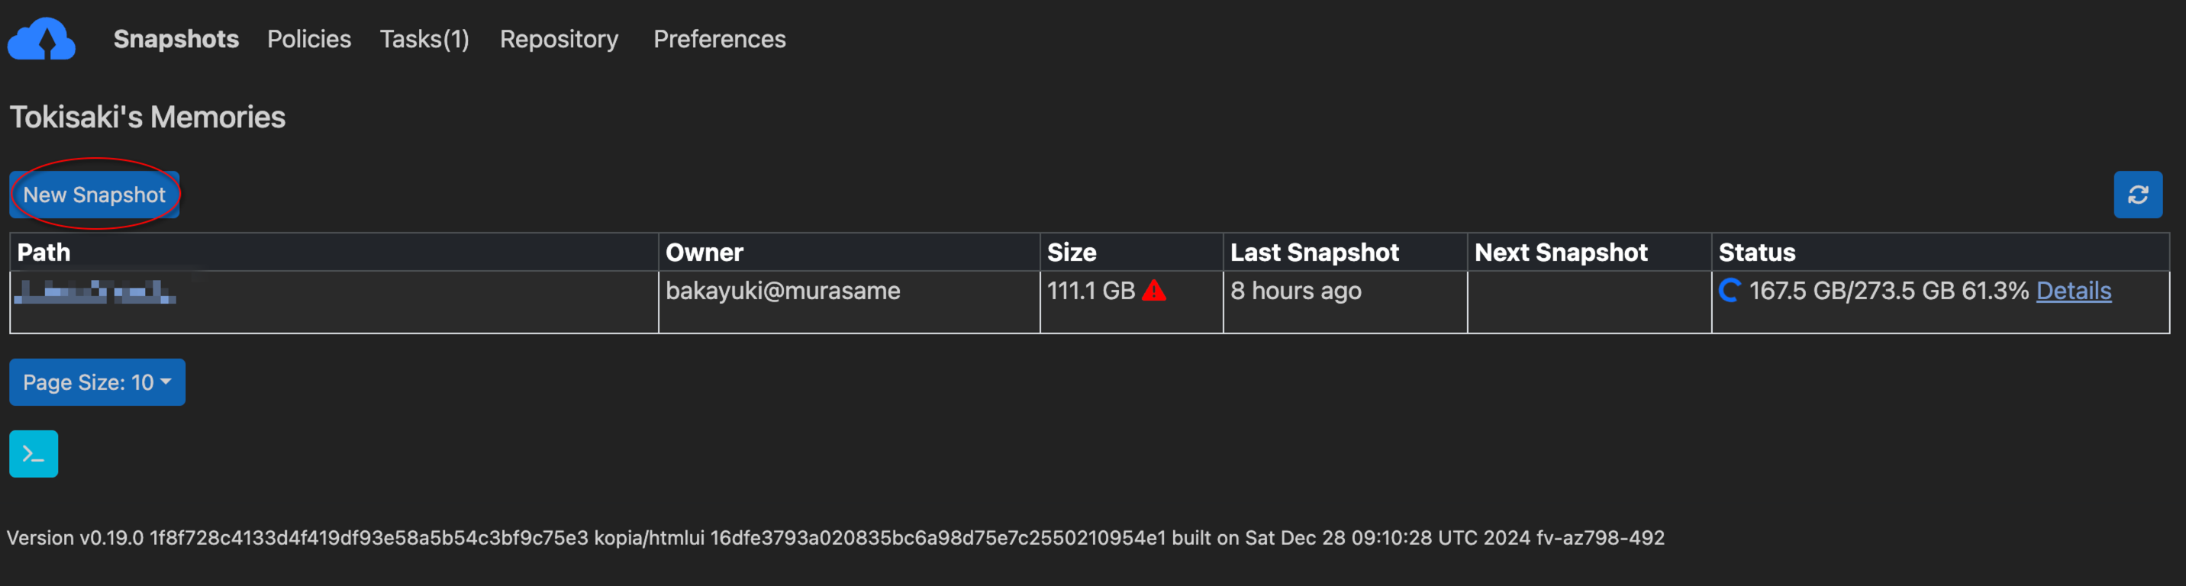Select the Preferences tab

[719, 39]
